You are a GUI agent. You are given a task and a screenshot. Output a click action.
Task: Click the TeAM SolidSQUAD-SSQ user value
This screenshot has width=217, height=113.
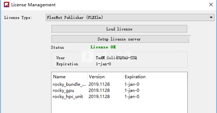116,58
